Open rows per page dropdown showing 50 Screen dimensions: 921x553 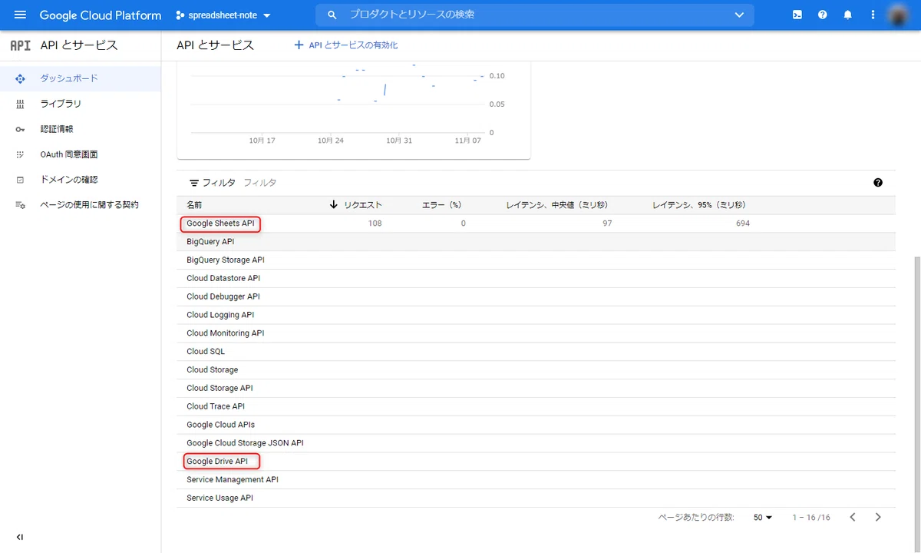point(762,518)
